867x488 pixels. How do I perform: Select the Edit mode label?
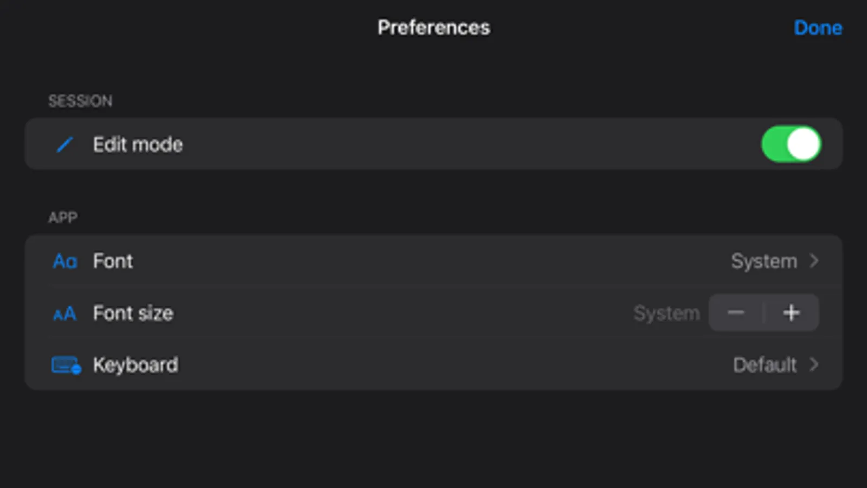(x=138, y=145)
